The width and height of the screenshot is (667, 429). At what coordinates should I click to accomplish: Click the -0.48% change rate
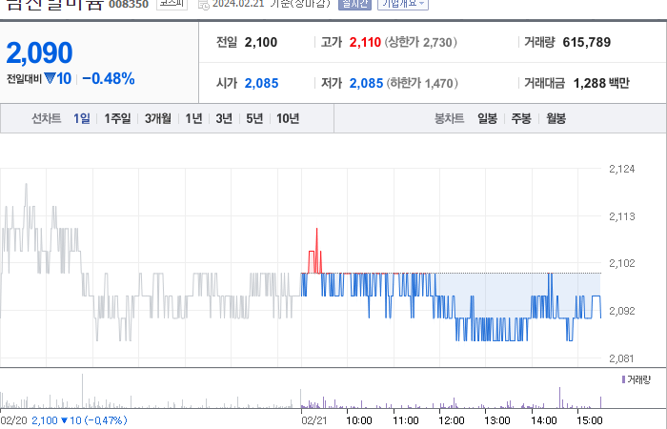click(x=109, y=79)
